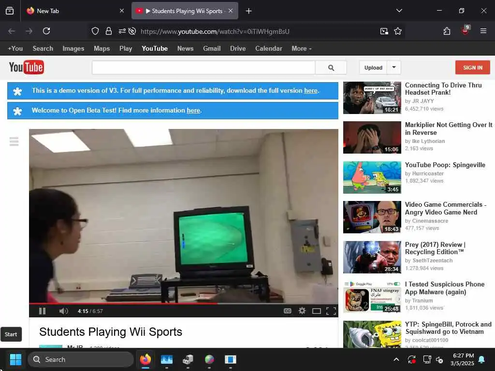Screen dimensions: 495x371
Task: Select Play in the Google bar
Action: coord(126,49)
